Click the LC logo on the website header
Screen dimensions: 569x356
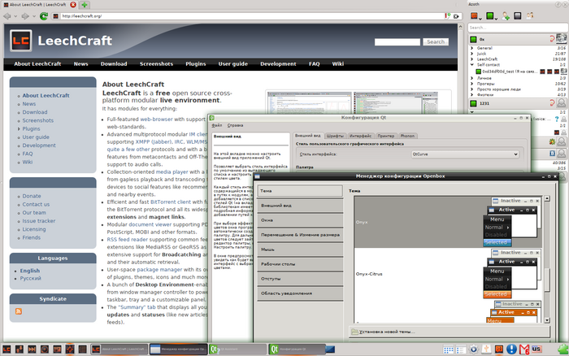click(20, 41)
